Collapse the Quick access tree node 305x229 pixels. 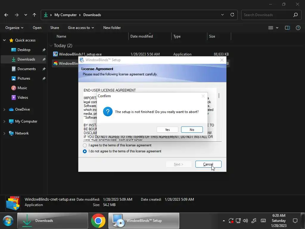tap(4, 40)
